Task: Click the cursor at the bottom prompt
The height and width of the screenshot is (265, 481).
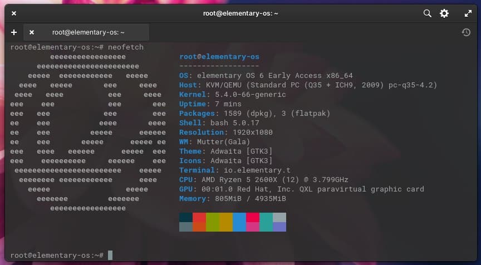Action: pos(110,255)
